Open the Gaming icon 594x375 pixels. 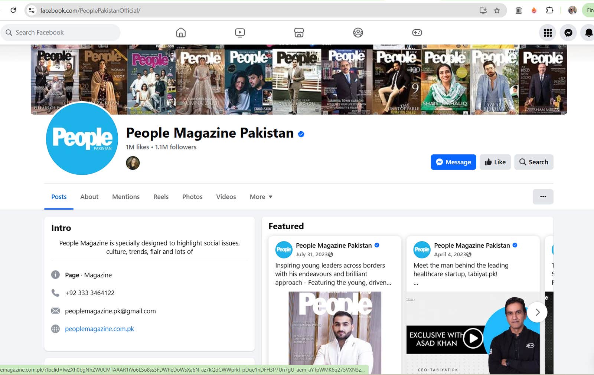pyautogui.click(x=417, y=32)
